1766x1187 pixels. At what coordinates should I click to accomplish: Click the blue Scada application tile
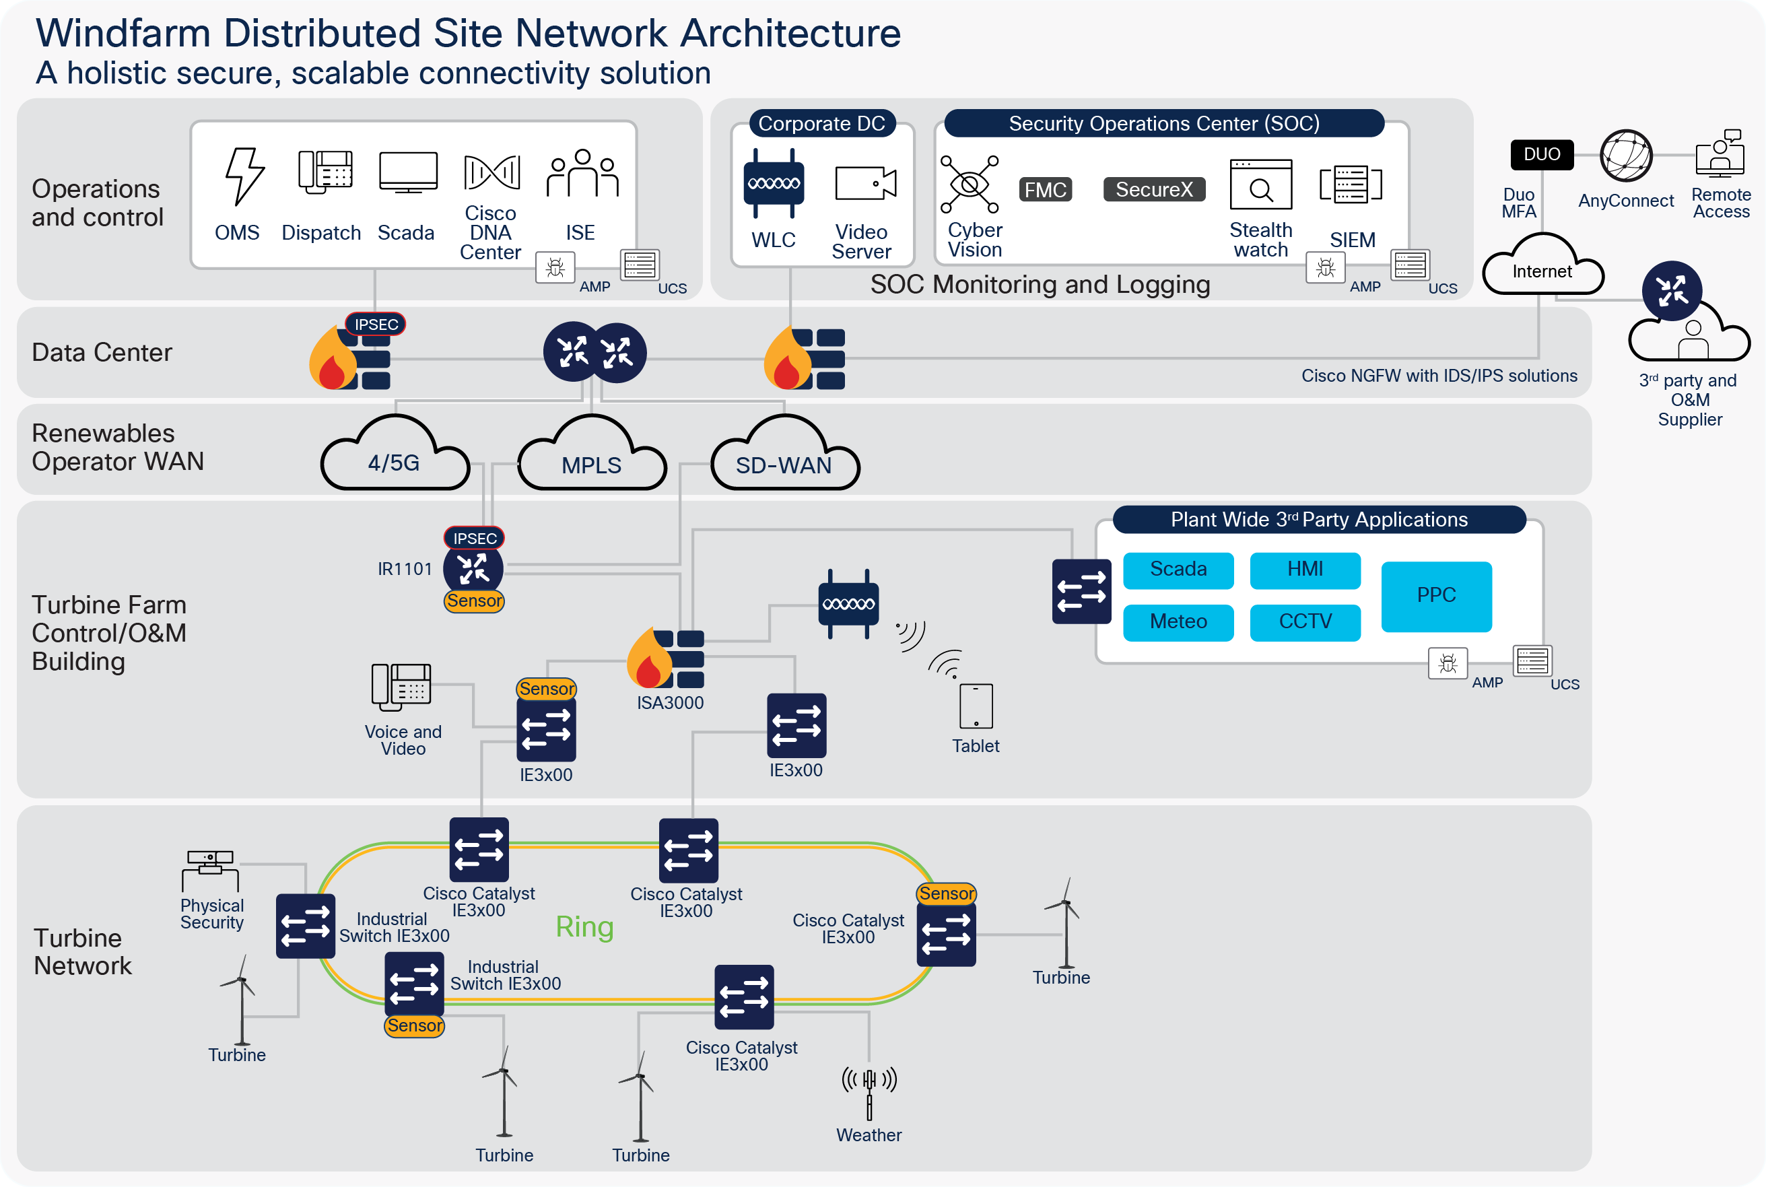[1179, 570]
